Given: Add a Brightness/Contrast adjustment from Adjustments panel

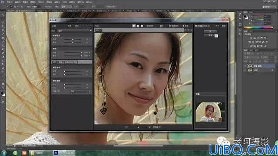Looking at the screenshot, I should (x=251, y=38).
